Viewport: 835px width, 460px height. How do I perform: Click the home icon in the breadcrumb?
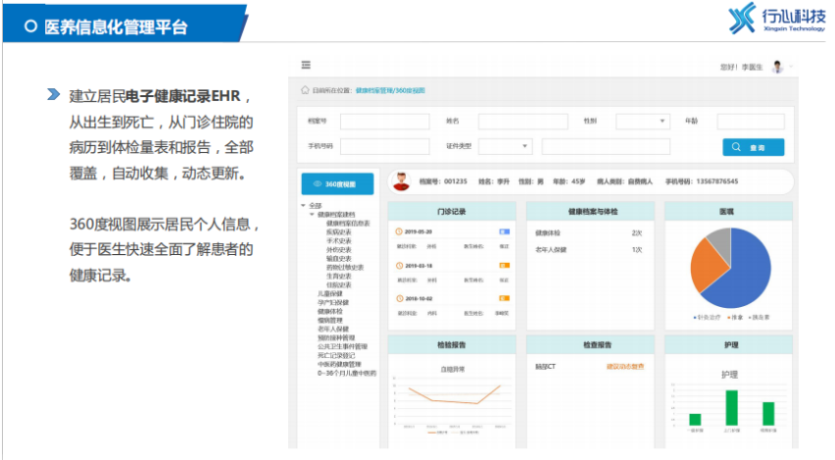click(x=305, y=89)
